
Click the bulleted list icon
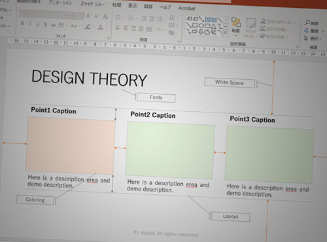pos(118,17)
